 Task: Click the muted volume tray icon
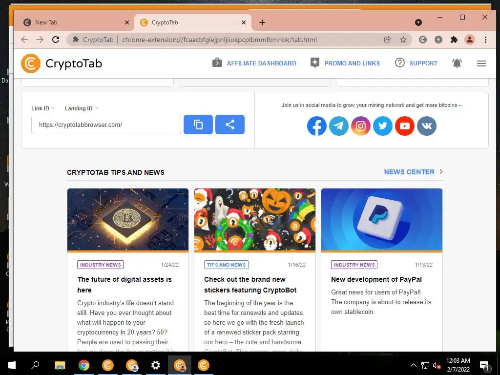[437, 365]
